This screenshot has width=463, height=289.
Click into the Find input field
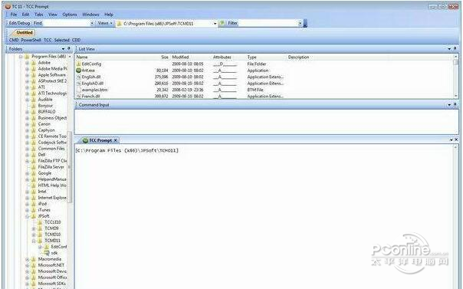[x=66, y=23]
